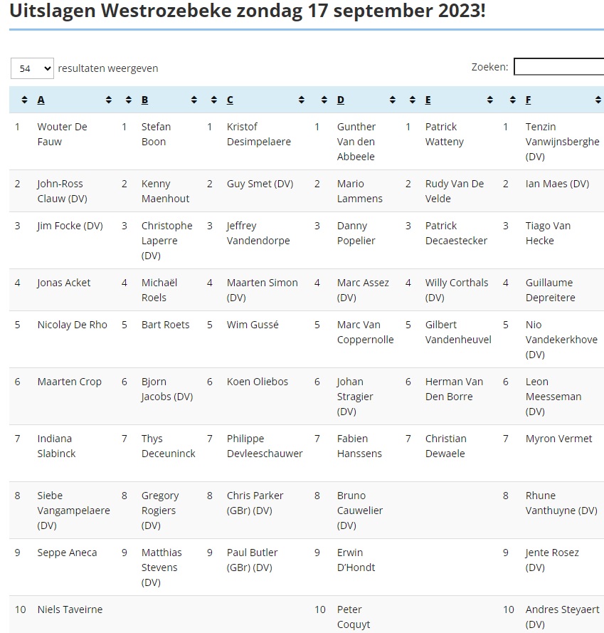
Task: Click the column B header label
Action: click(145, 100)
